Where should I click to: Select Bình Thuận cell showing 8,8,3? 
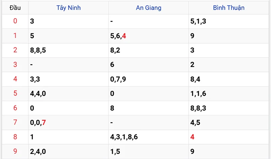click(198, 108)
